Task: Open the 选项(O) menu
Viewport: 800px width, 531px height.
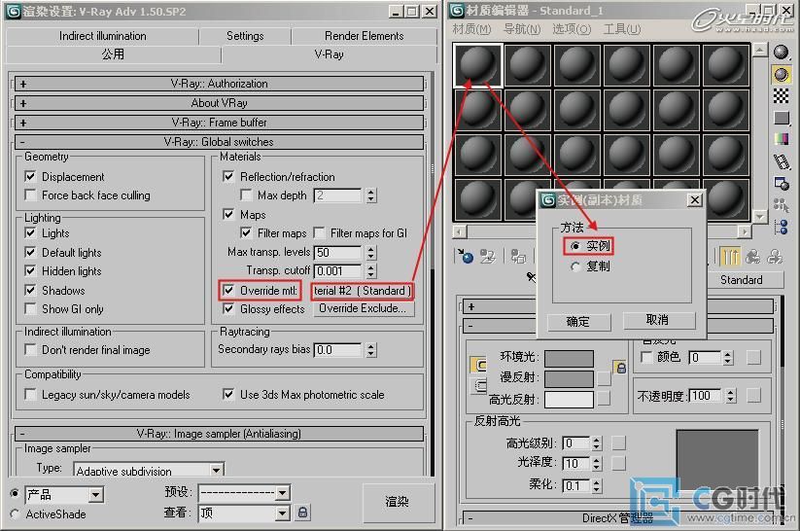Action: click(x=572, y=29)
